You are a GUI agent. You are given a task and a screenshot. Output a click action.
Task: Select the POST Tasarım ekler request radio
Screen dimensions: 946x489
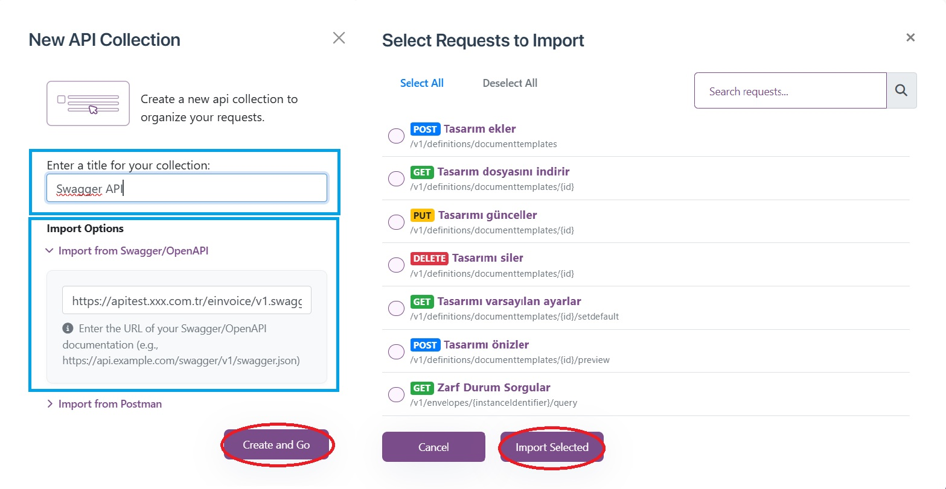pyautogui.click(x=396, y=136)
